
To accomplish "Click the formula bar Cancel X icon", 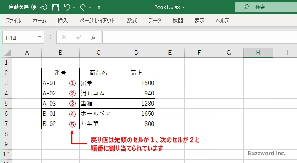I will 64,37.
